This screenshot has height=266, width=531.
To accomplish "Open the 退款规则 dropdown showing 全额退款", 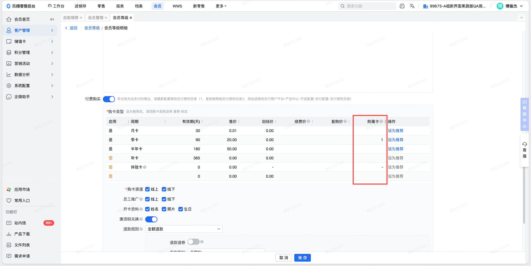I will click(x=184, y=229).
